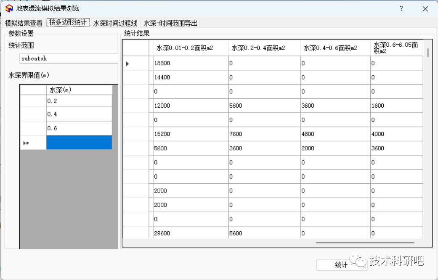
Task: Click the results table horizontal scrollbar
Action: click(365, 243)
